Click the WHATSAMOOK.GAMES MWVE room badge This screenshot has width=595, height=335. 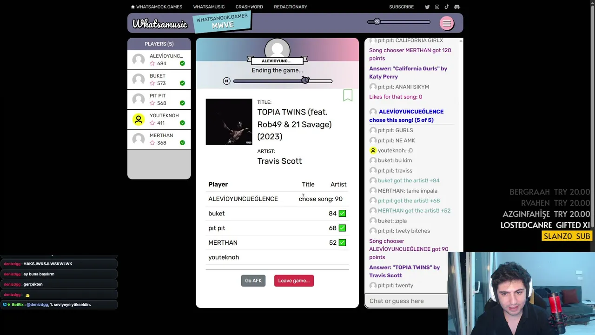[222, 21]
